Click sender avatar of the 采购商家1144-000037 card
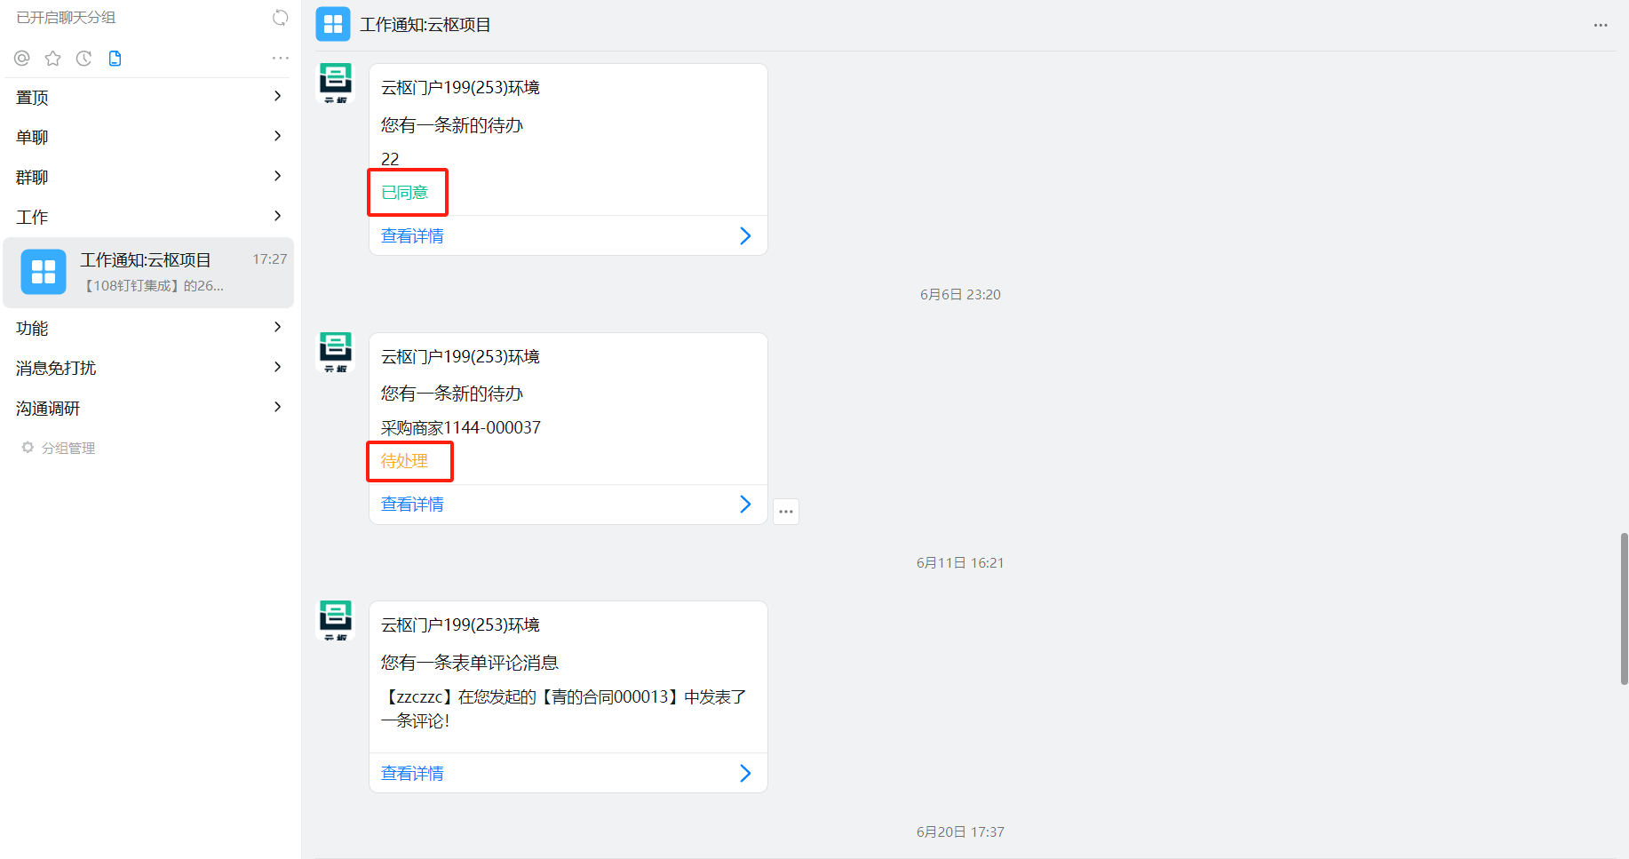This screenshot has height=859, width=1629. (x=336, y=352)
